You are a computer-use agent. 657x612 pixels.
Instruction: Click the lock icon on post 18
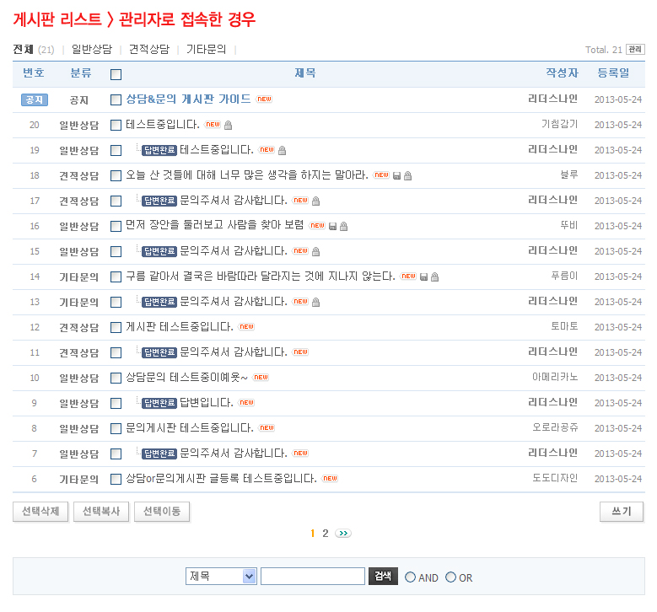(x=407, y=175)
